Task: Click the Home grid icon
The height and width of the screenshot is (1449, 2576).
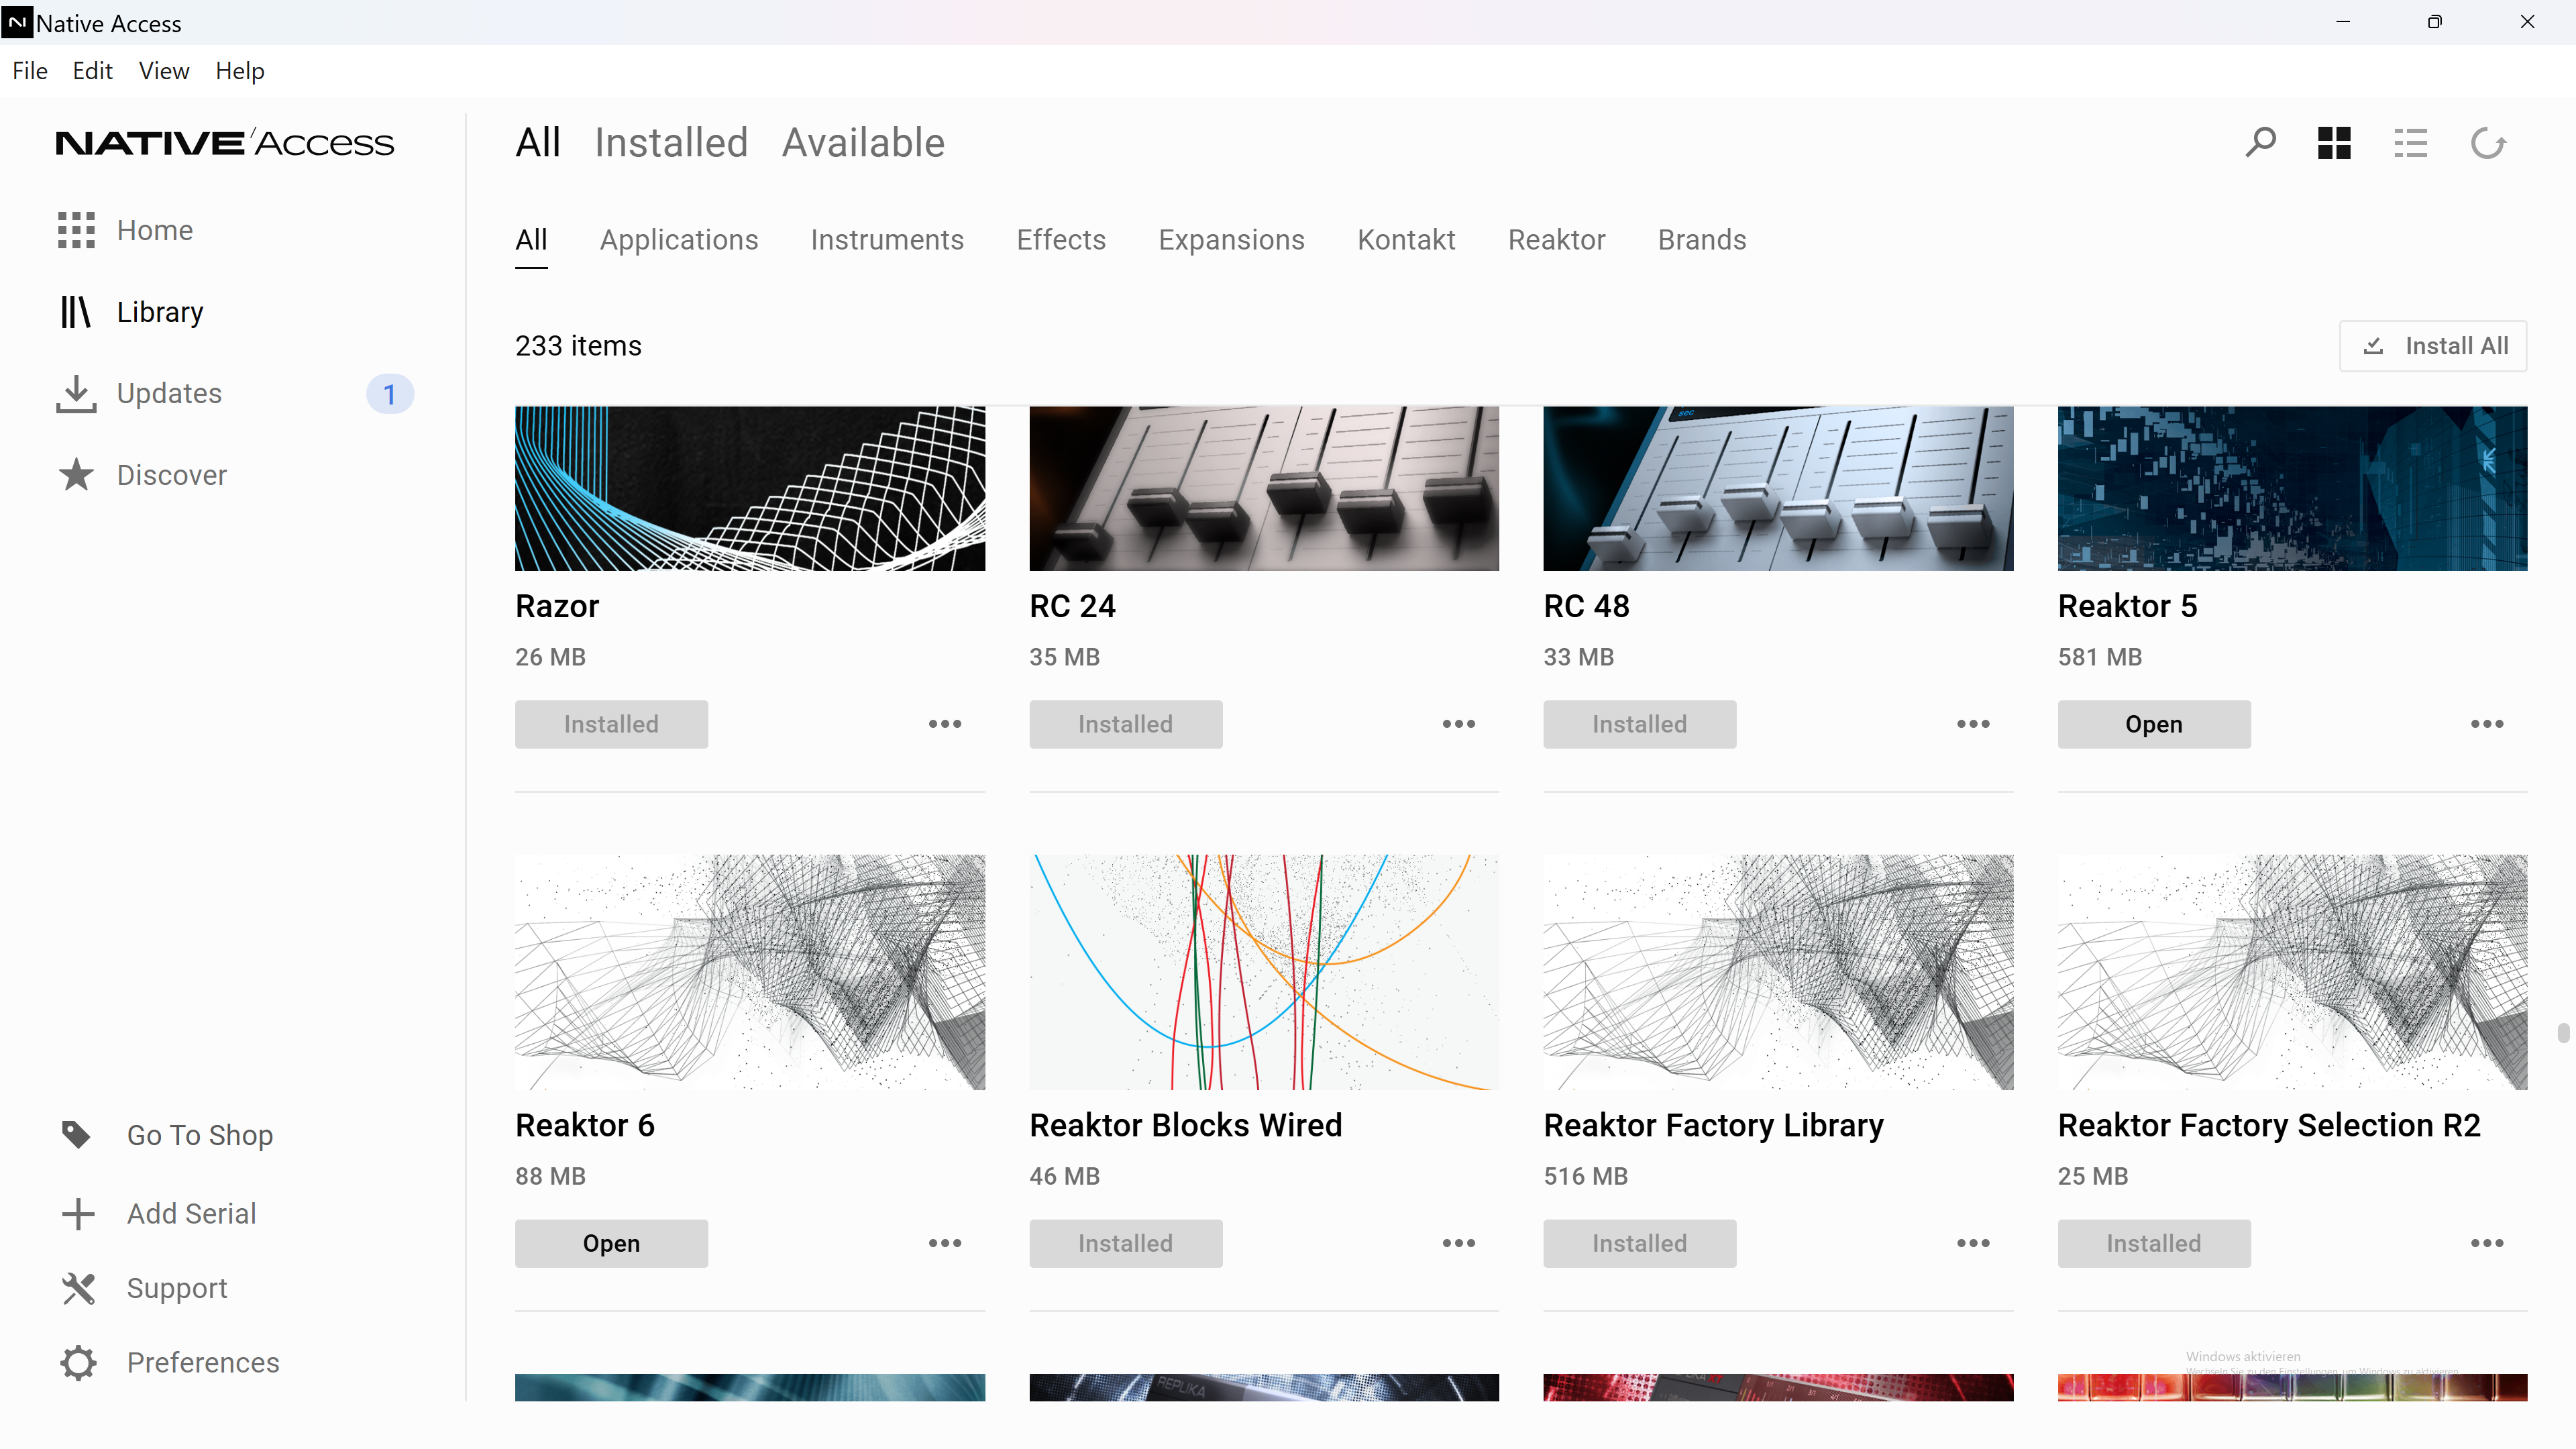Action: pyautogui.click(x=76, y=230)
